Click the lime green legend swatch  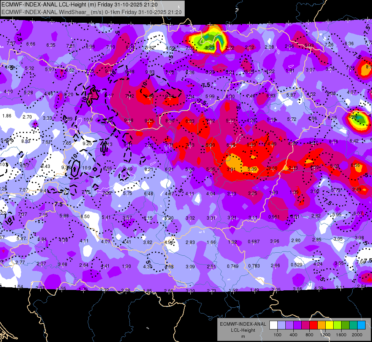337,325
